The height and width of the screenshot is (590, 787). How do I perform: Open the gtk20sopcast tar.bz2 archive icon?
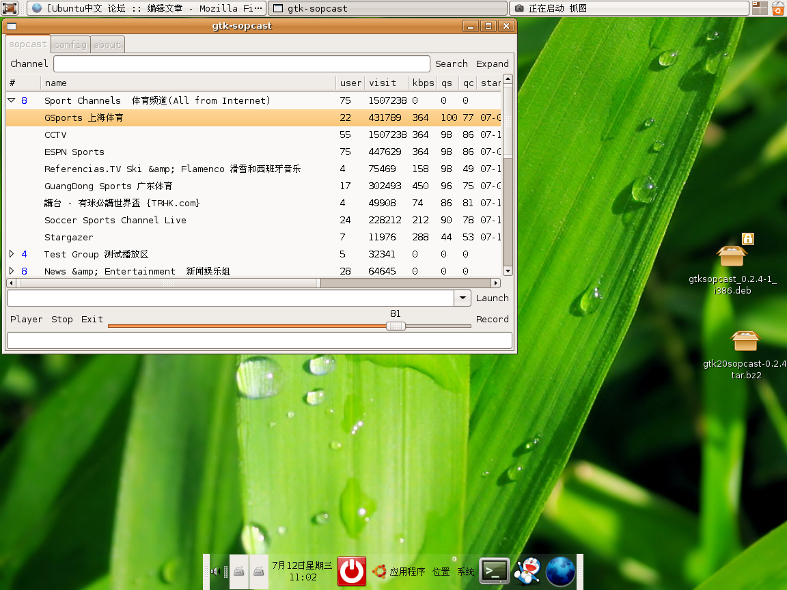point(745,341)
